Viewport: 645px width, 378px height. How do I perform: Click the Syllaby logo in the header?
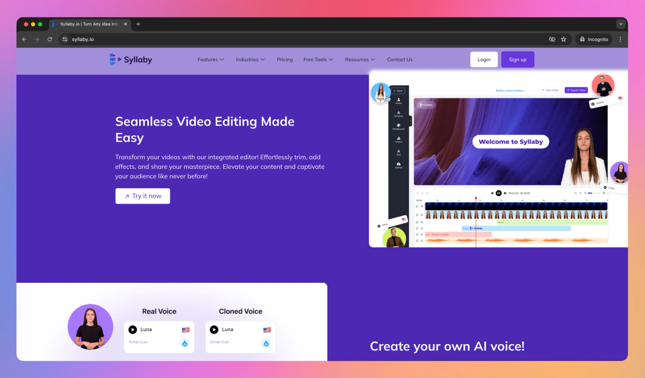[131, 60]
